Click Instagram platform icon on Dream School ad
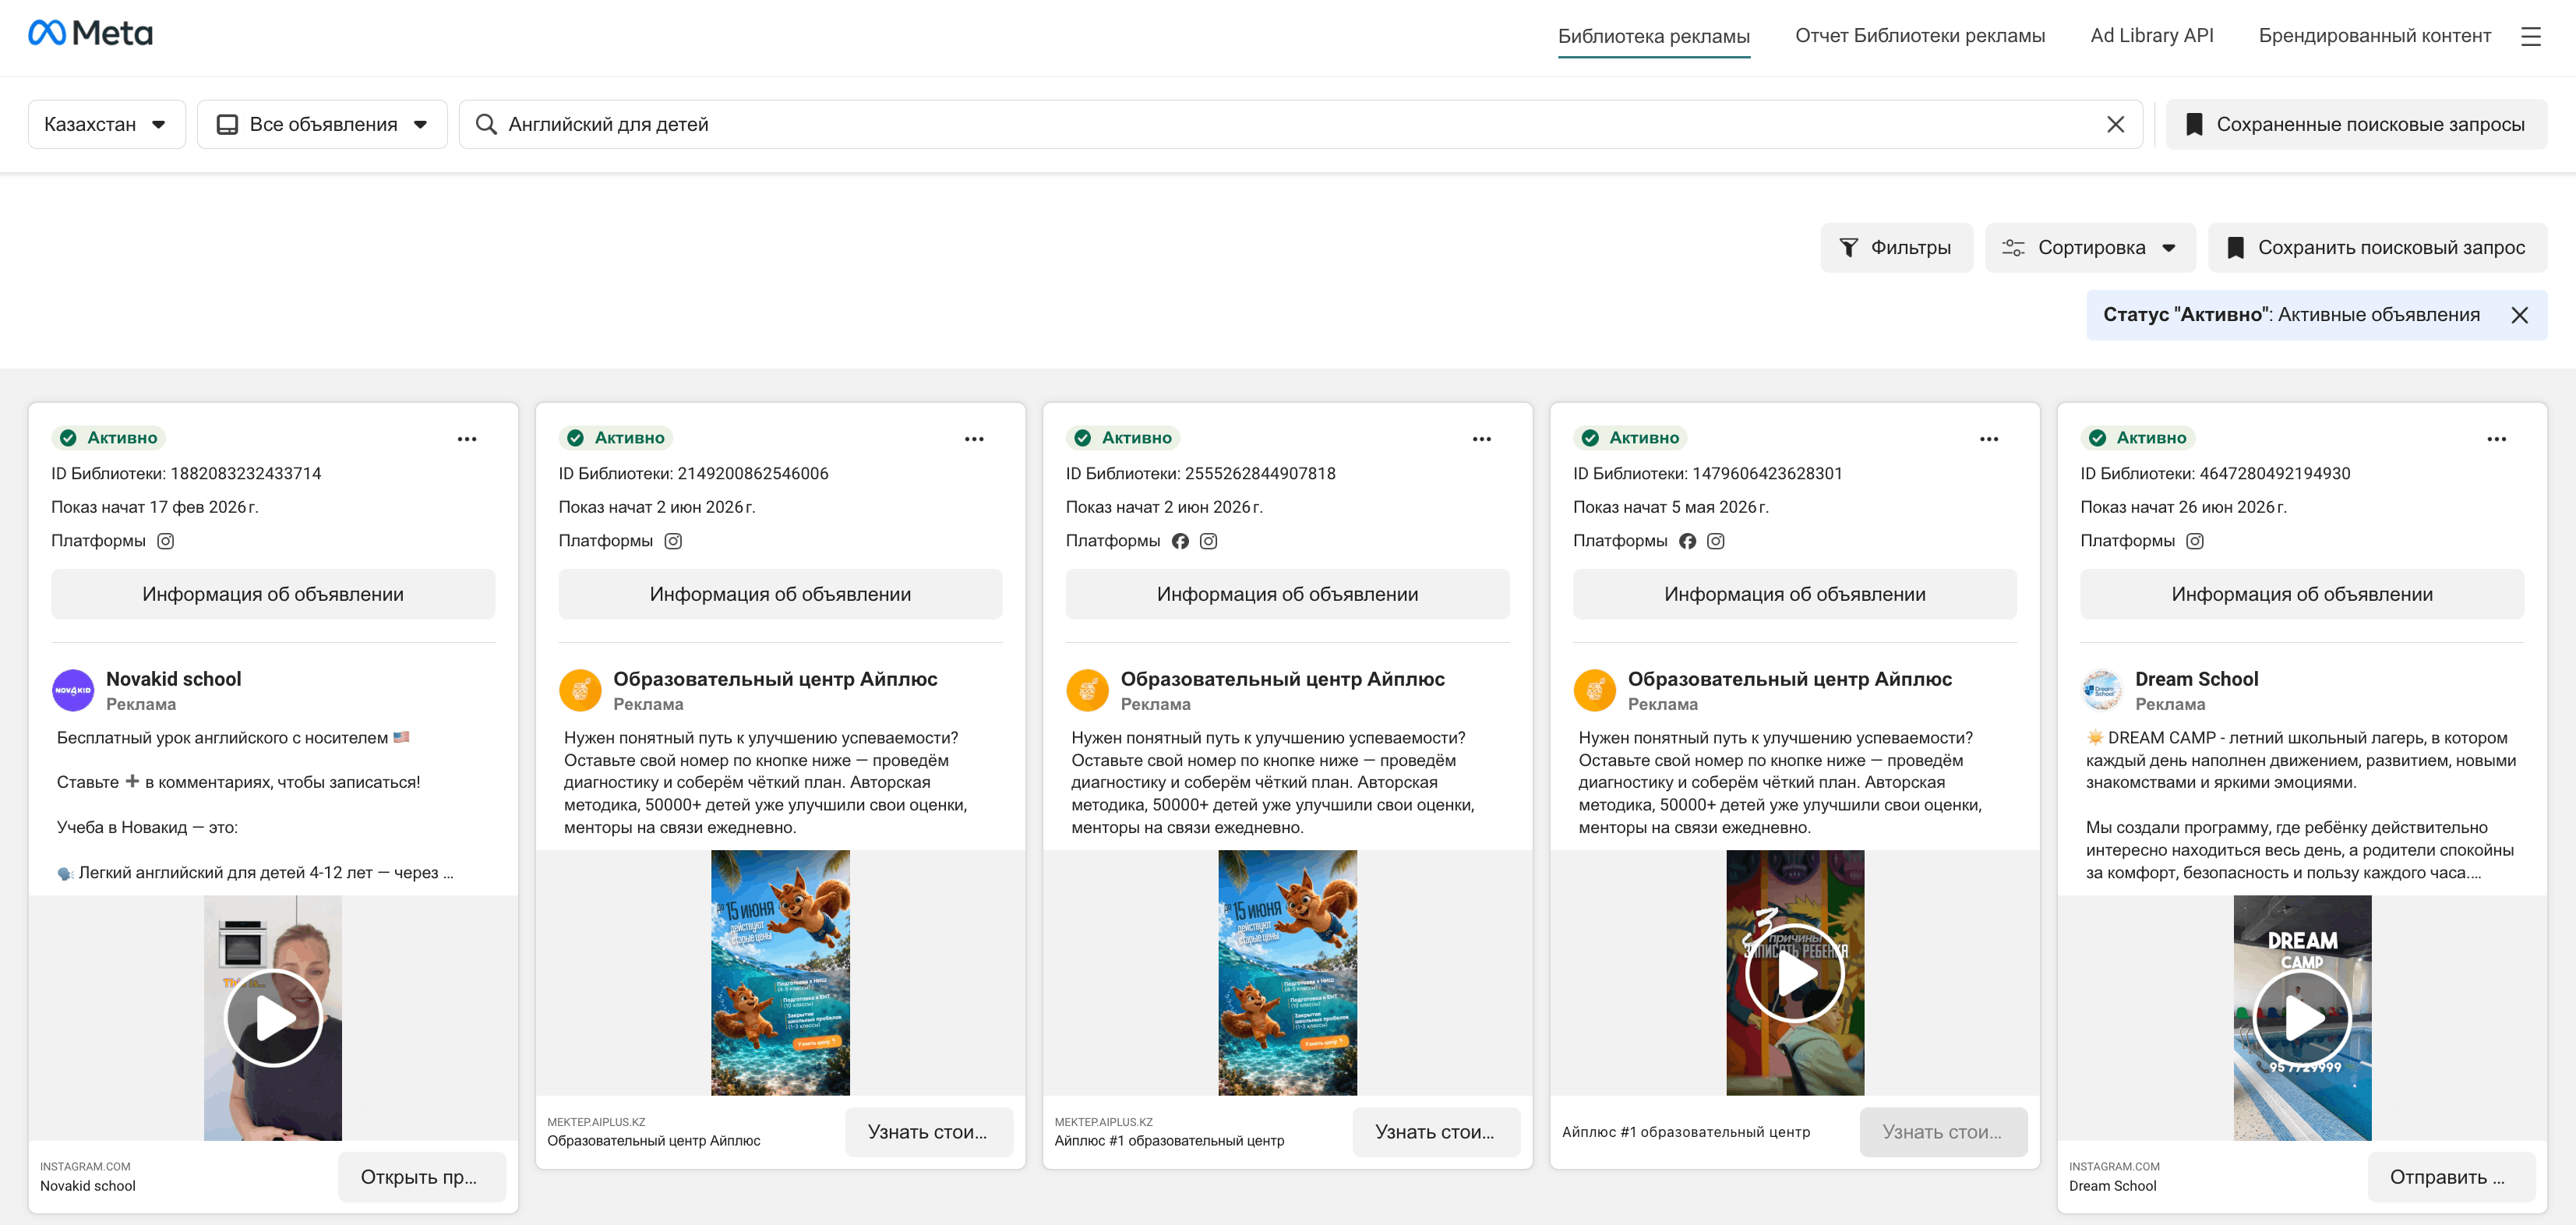The image size is (2576, 1225). point(2194,541)
